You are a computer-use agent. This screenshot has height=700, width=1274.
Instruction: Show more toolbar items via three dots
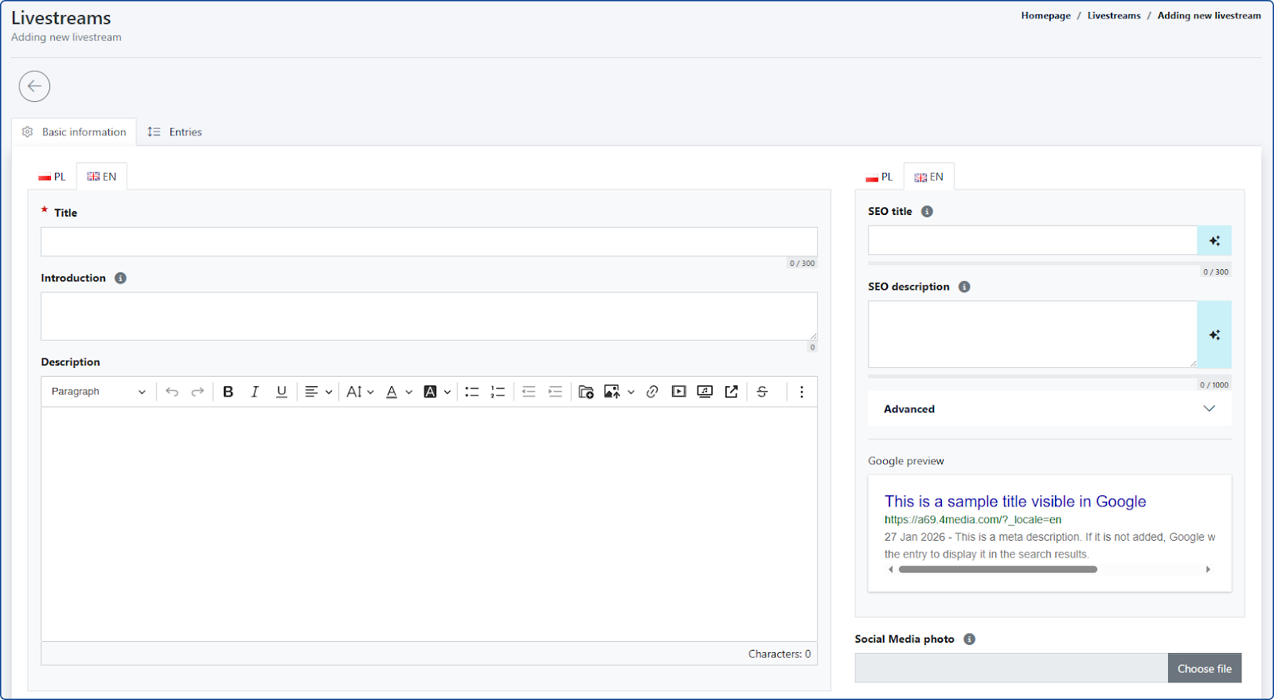tap(801, 392)
